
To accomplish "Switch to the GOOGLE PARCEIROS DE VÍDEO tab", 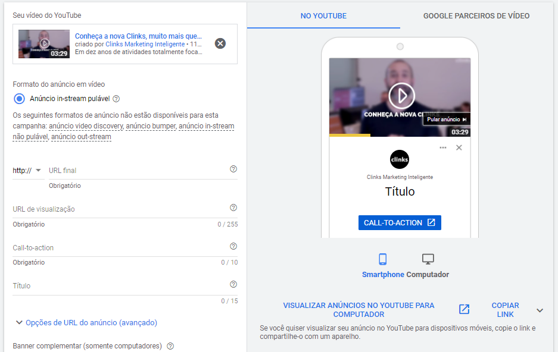I will 476,15.
